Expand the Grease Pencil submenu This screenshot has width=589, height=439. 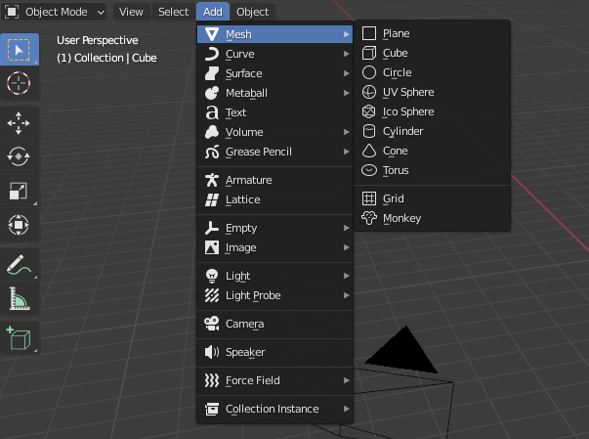275,152
